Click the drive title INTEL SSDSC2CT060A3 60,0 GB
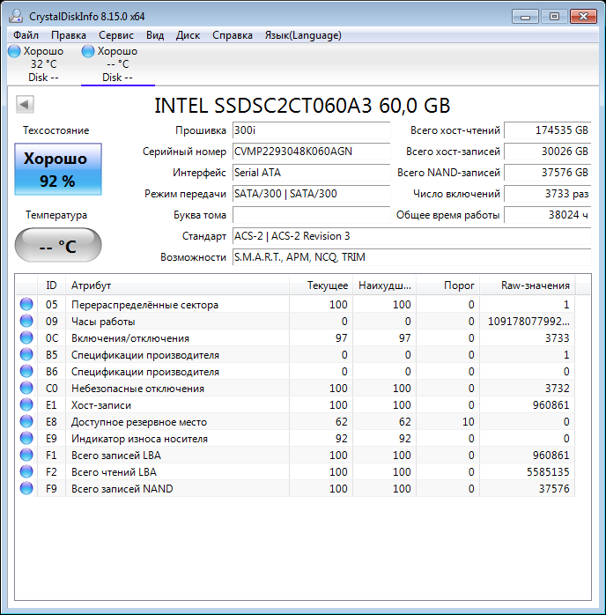Viewport: 606px width, 615px height. coord(302,106)
